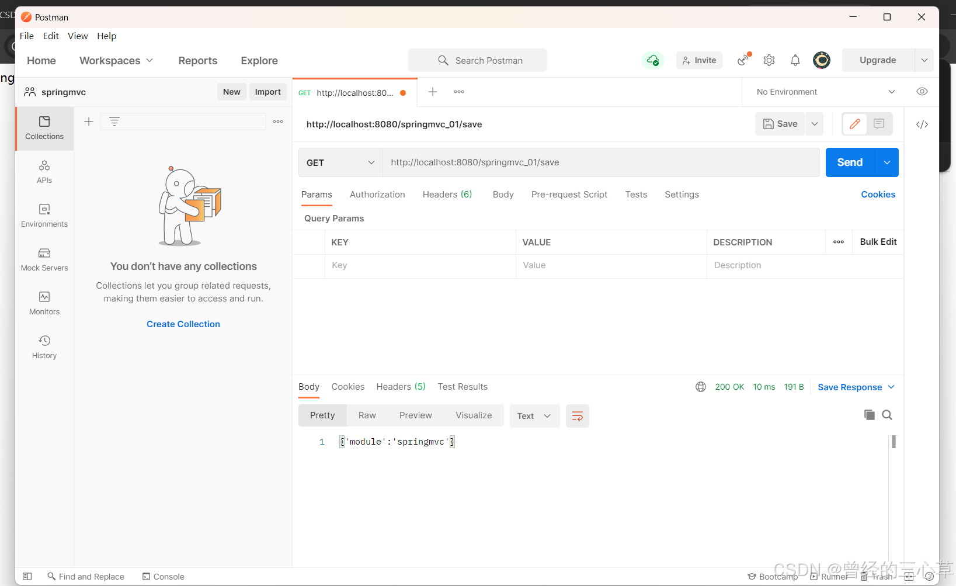Open the Test Results tab
Viewport: 956px width, 586px height.
tap(463, 387)
